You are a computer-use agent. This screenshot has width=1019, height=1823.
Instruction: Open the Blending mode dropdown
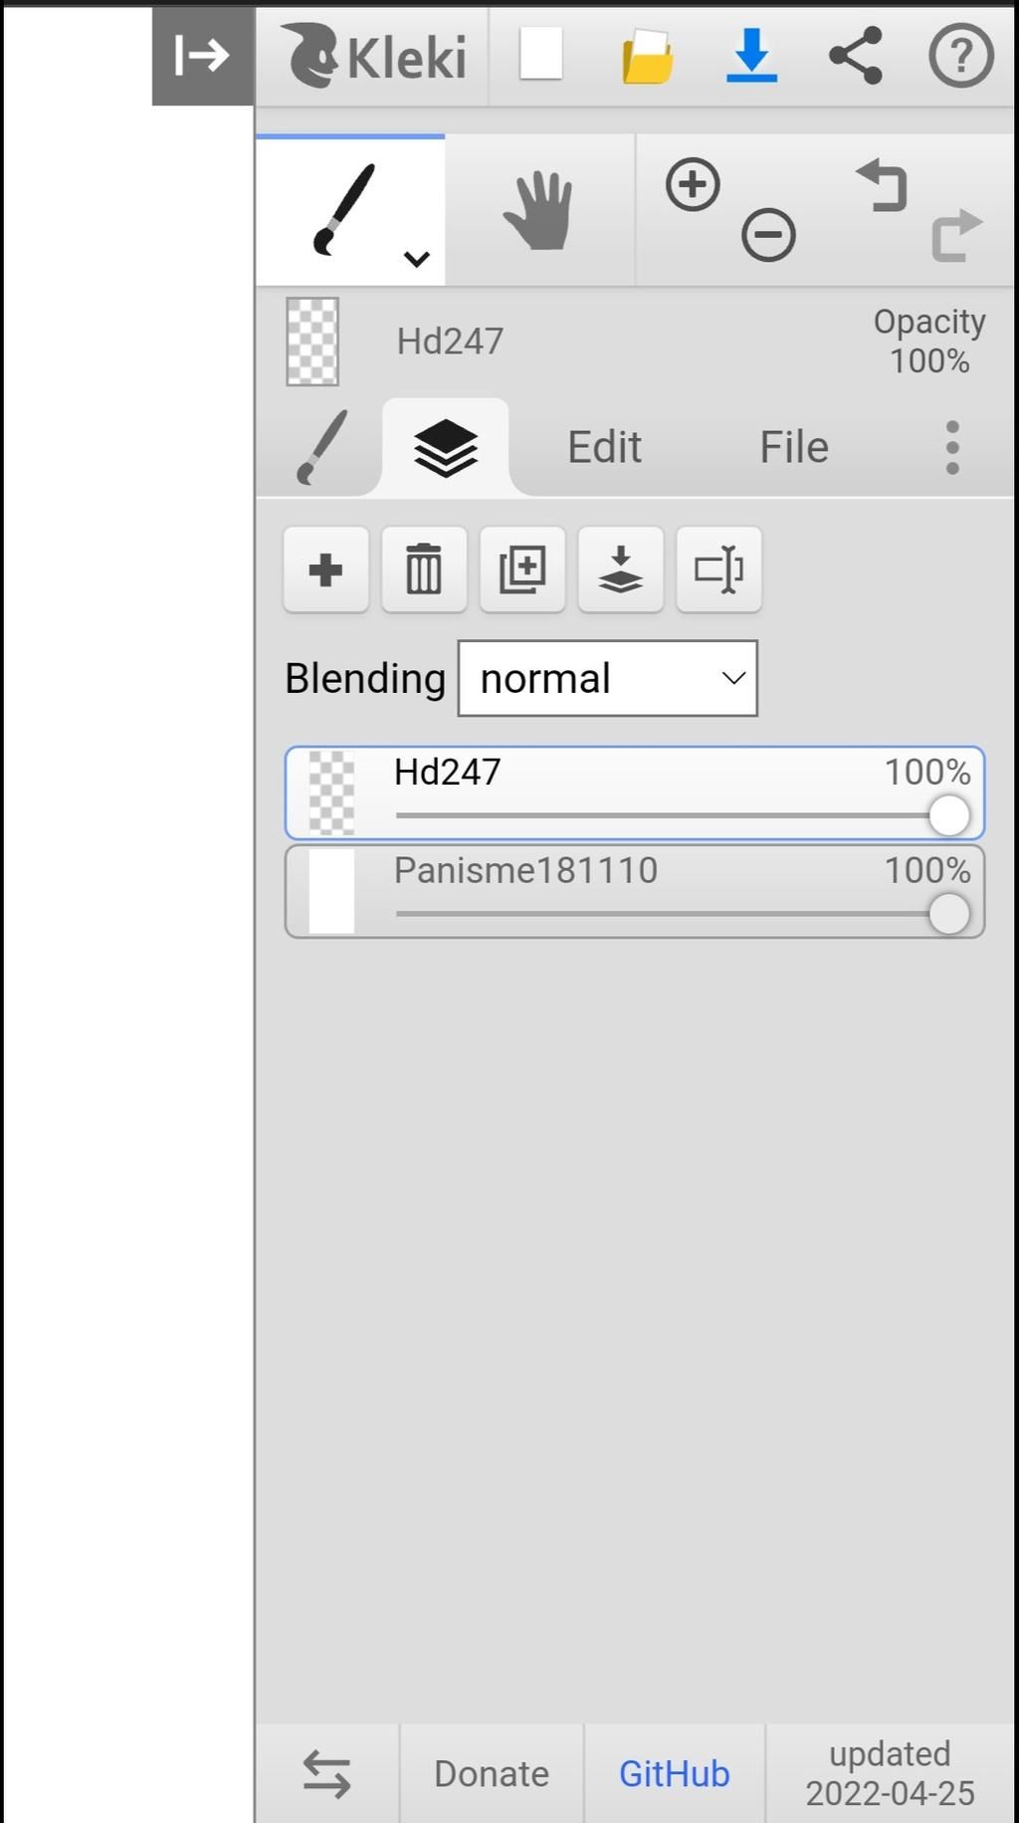[608, 678]
